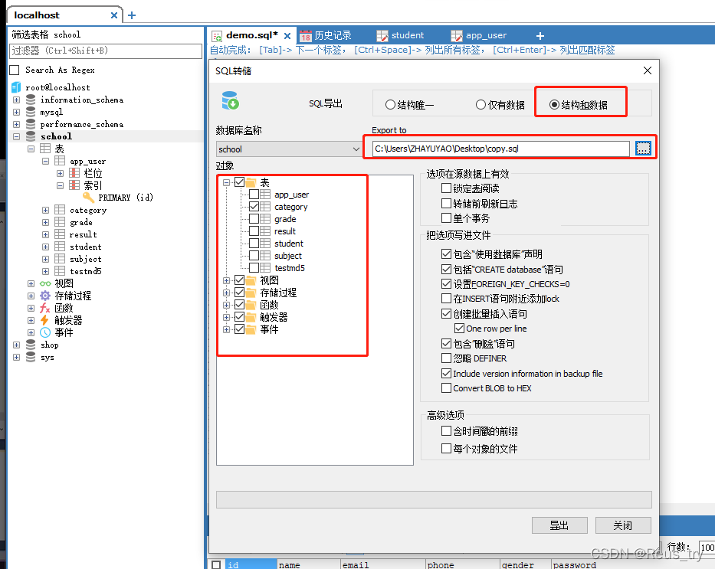The width and height of the screenshot is (715, 569).
Task: Click the 存储过程 gear icon
Action: (45, 296)
